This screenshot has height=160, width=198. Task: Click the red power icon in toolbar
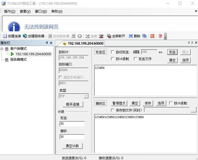click(152, 36)
